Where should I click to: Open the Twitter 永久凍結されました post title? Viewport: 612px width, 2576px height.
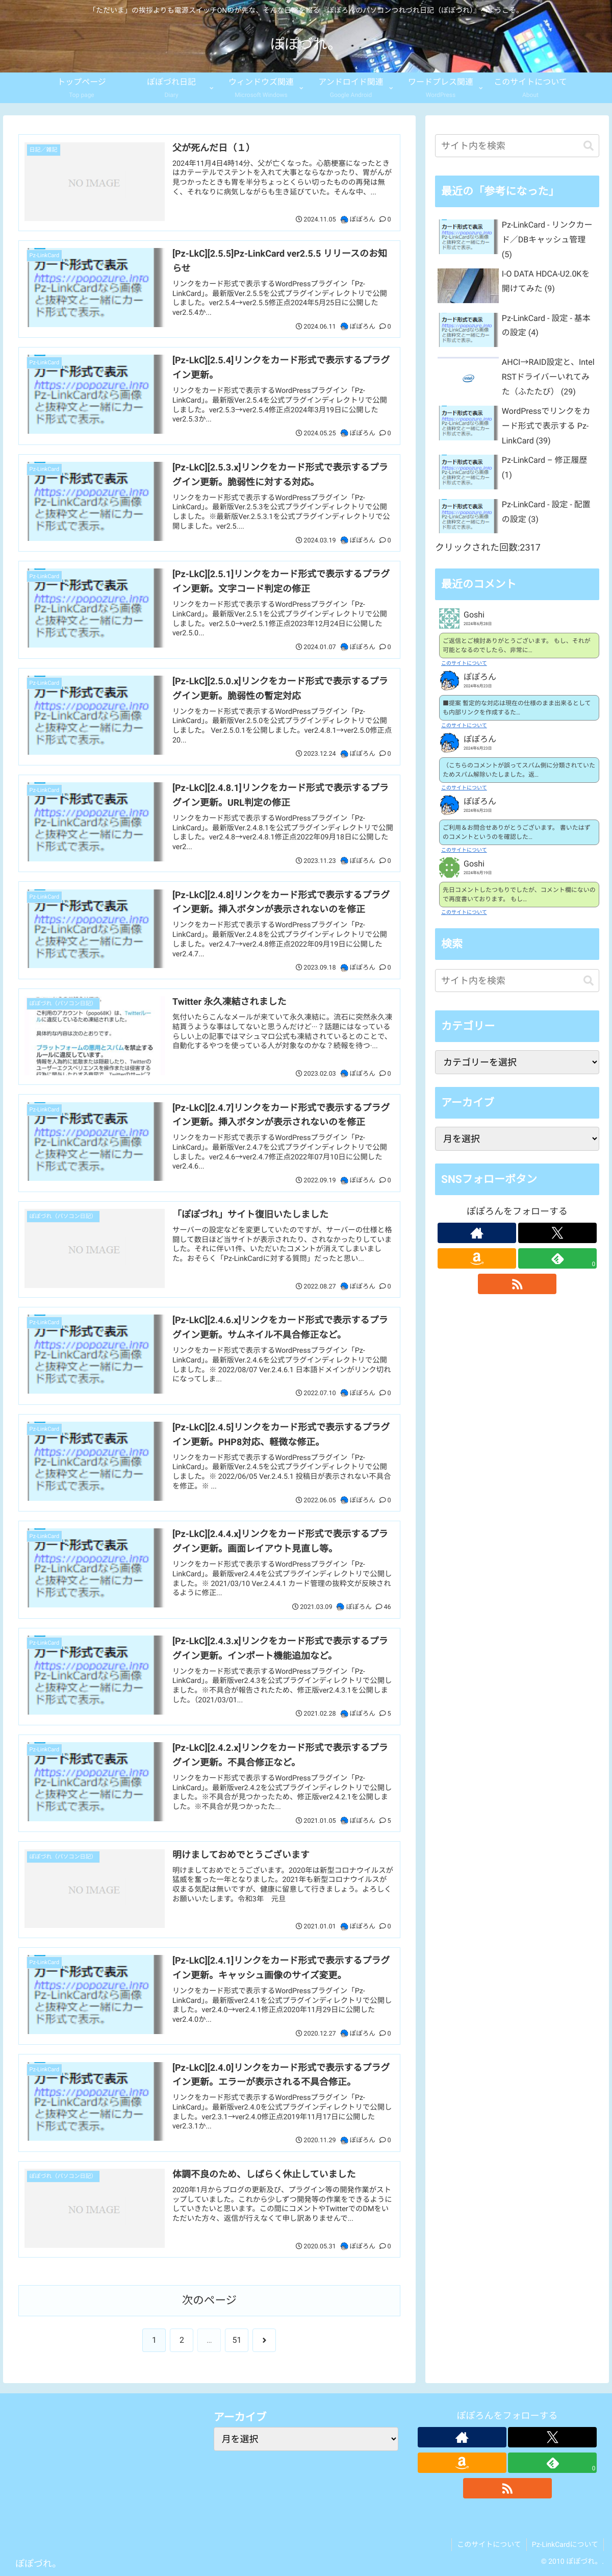coord(229,1001)
